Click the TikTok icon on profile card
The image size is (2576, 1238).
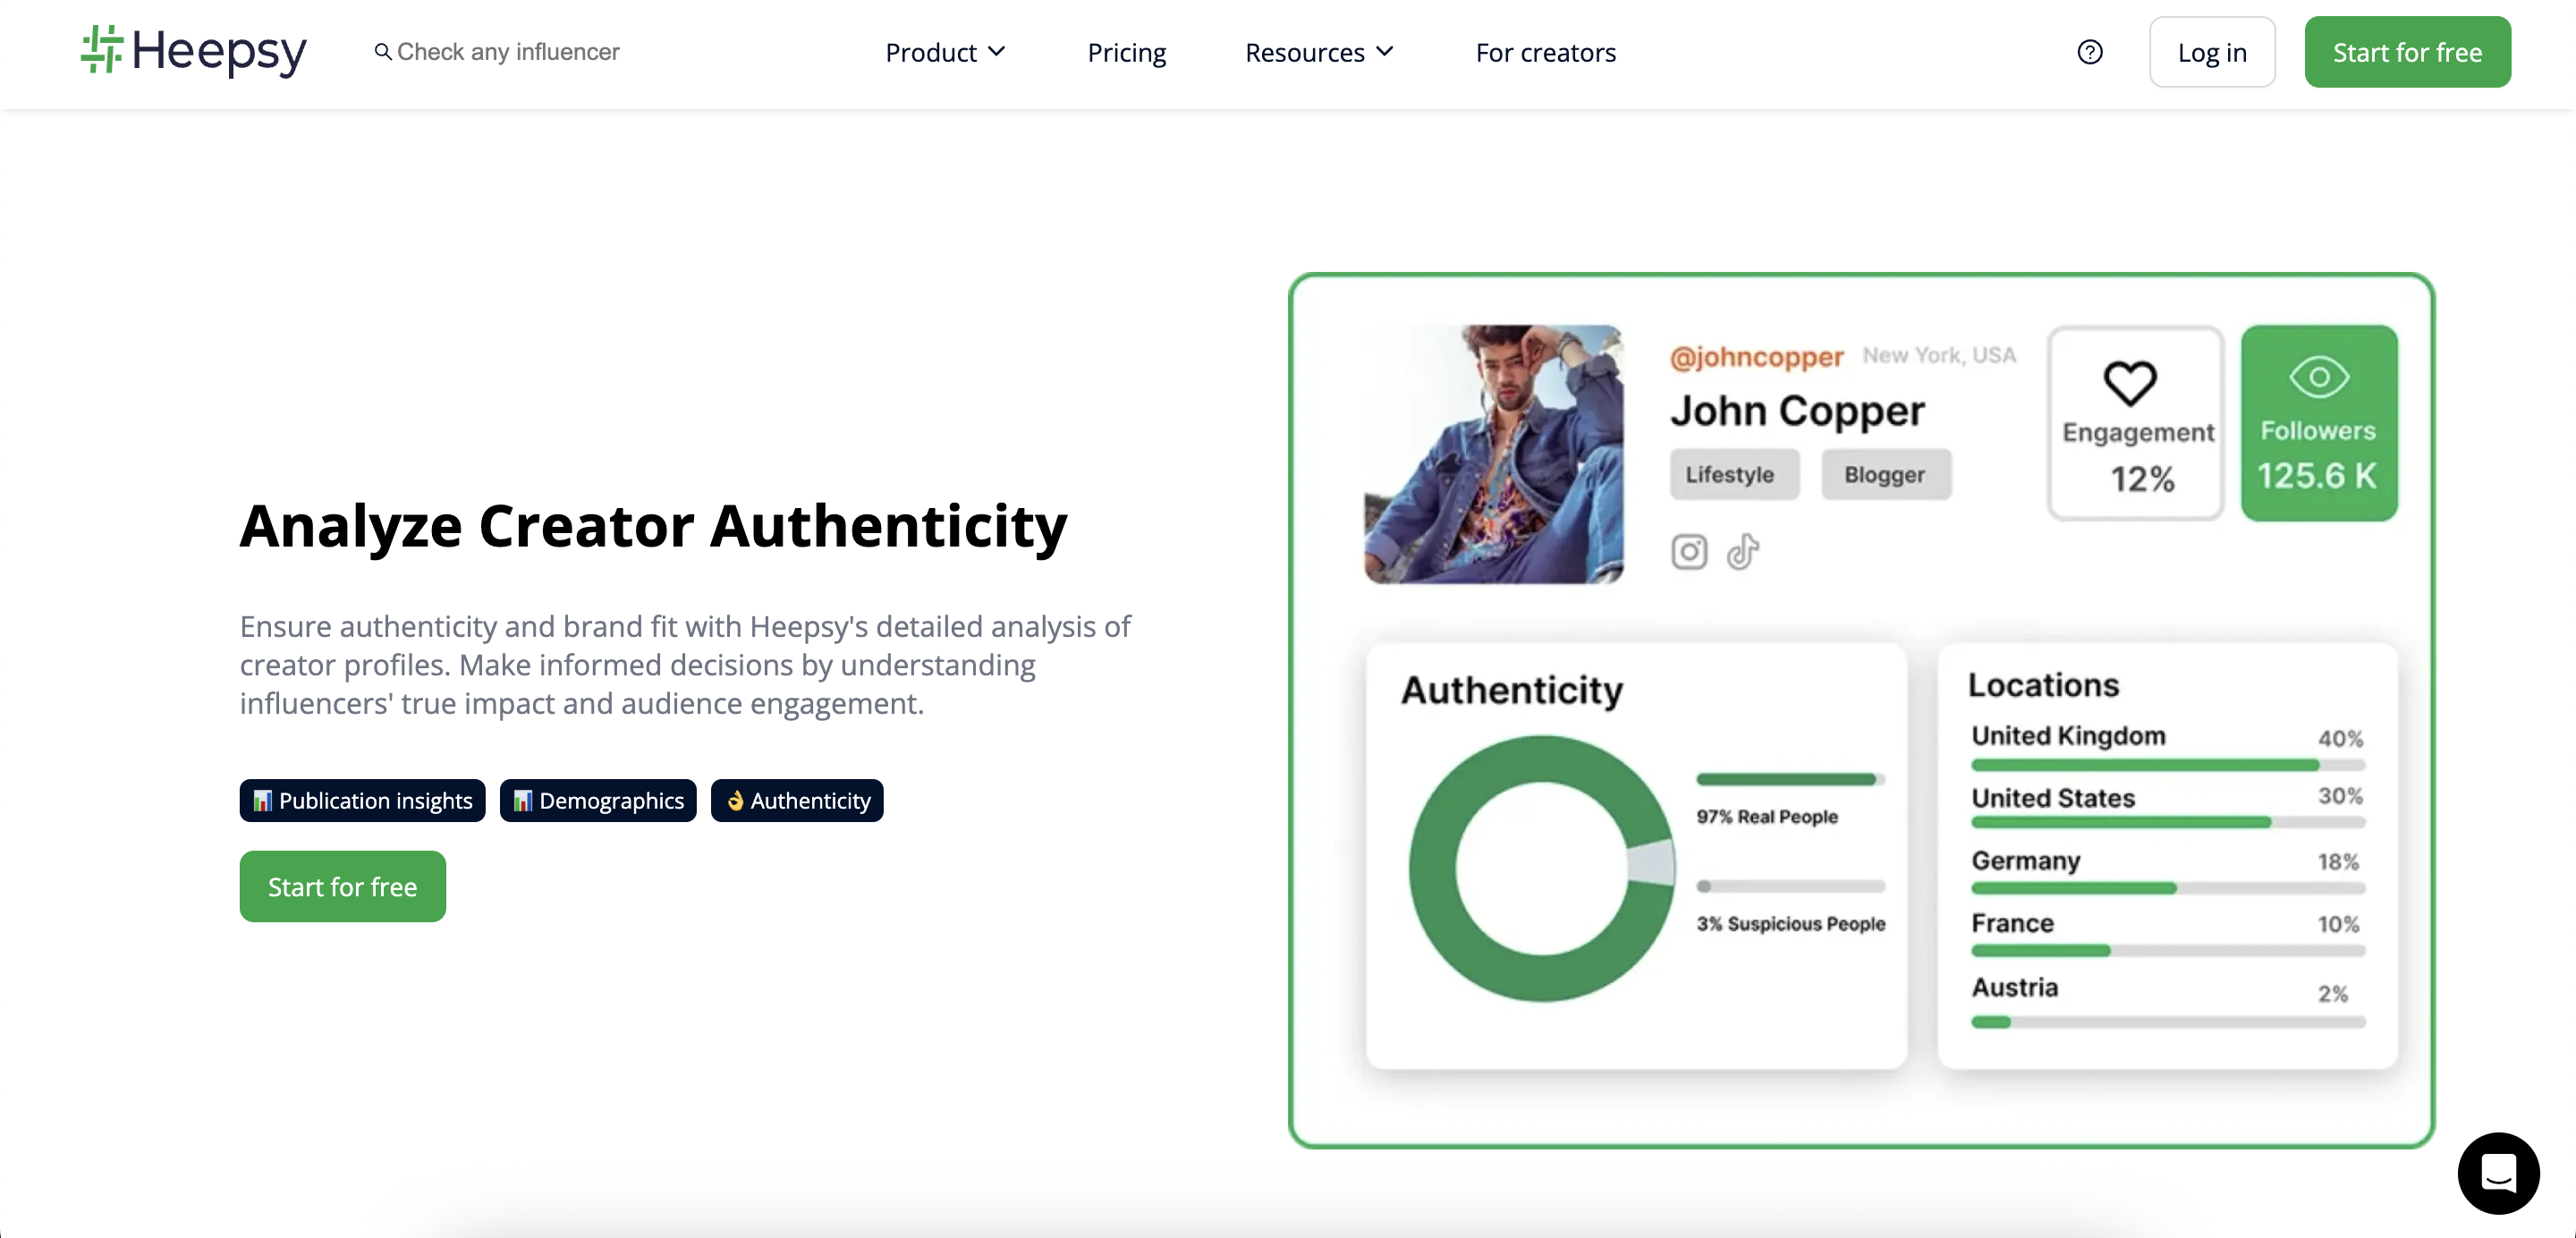point(1742,551)
